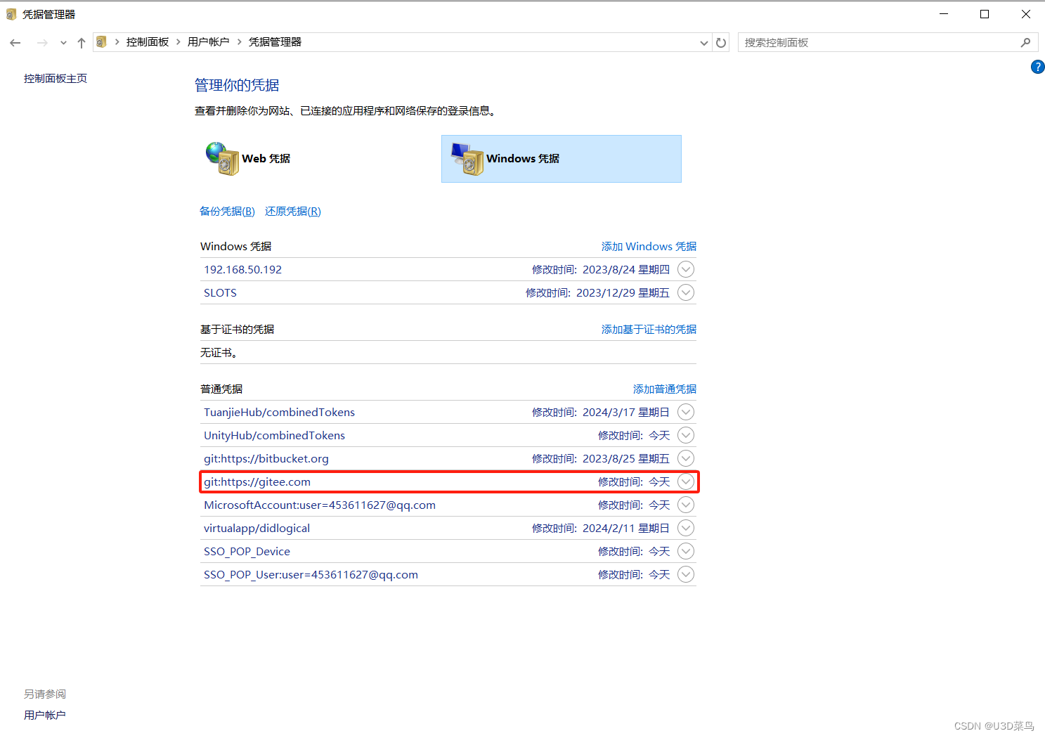The image size is (1045, 738).
Task: Open the address bar dropdown arrow
Action: point(703,42)
